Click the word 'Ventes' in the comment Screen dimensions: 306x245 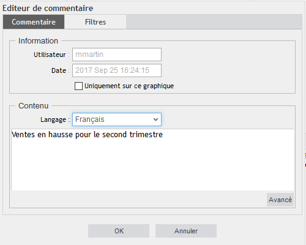point(23,135)
